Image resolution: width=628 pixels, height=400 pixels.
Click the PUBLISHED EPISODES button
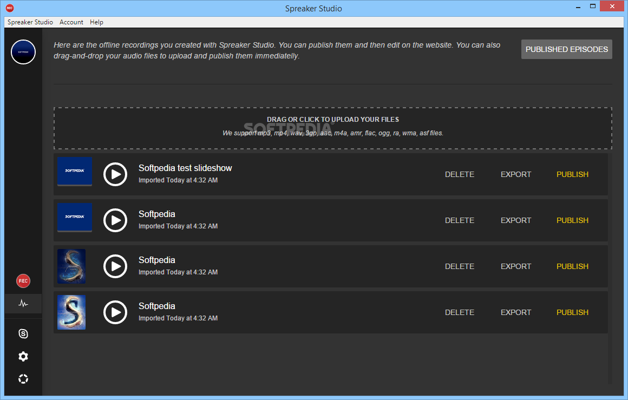point(567,49)
